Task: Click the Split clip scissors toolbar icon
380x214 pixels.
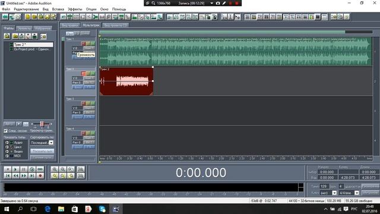Action: pos(89,17)
